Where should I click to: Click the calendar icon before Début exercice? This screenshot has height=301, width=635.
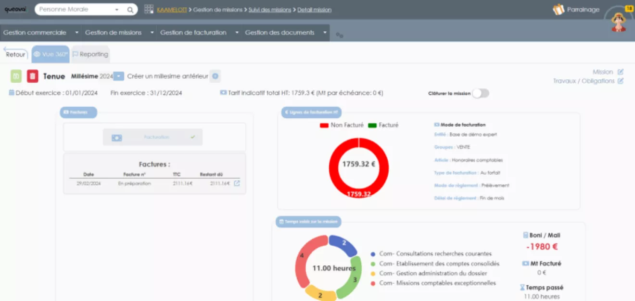tap(12, 93)
